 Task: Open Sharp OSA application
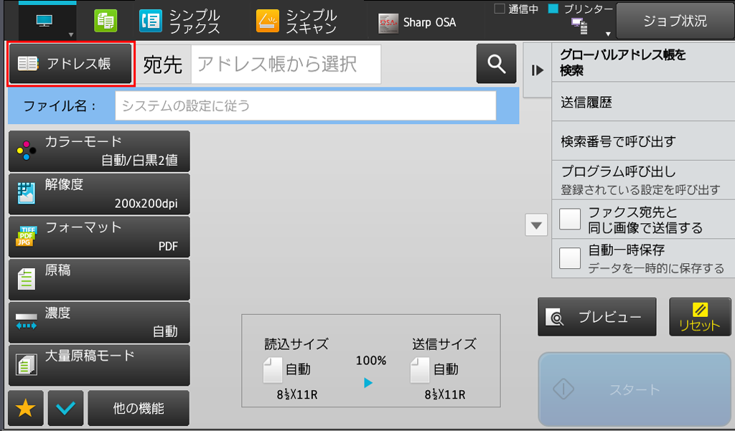417,22
